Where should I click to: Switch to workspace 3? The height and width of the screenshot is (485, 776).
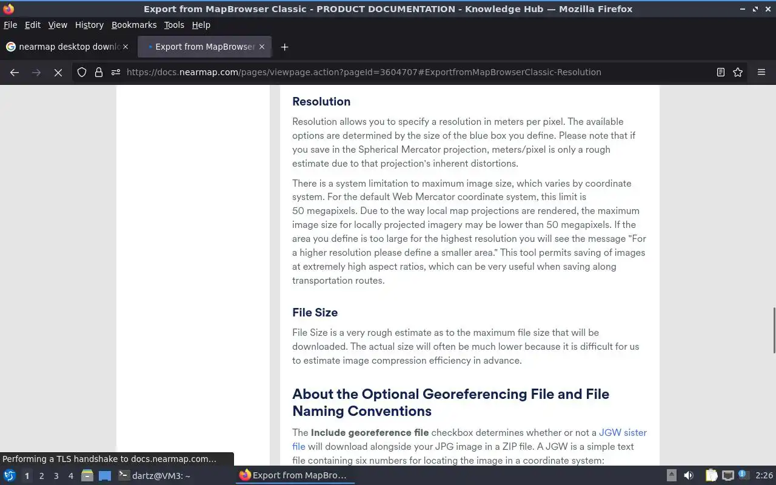tap(56, 476)
